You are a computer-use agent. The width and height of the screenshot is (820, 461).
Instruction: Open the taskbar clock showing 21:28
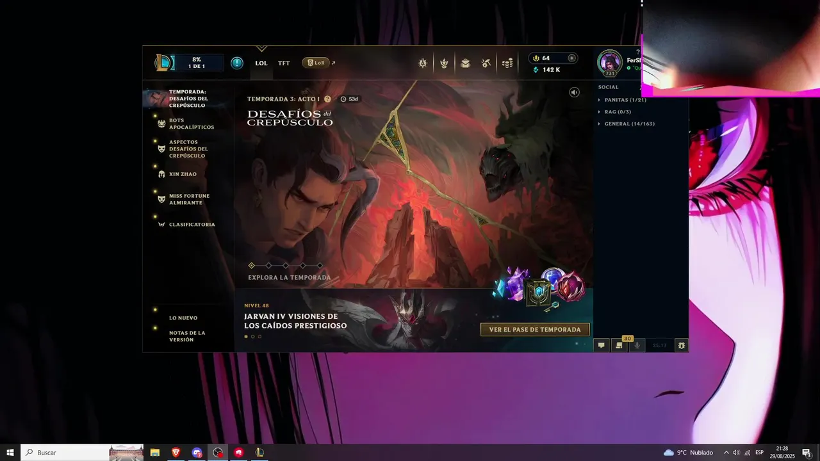pyautogui.click(x=782, y=453)
